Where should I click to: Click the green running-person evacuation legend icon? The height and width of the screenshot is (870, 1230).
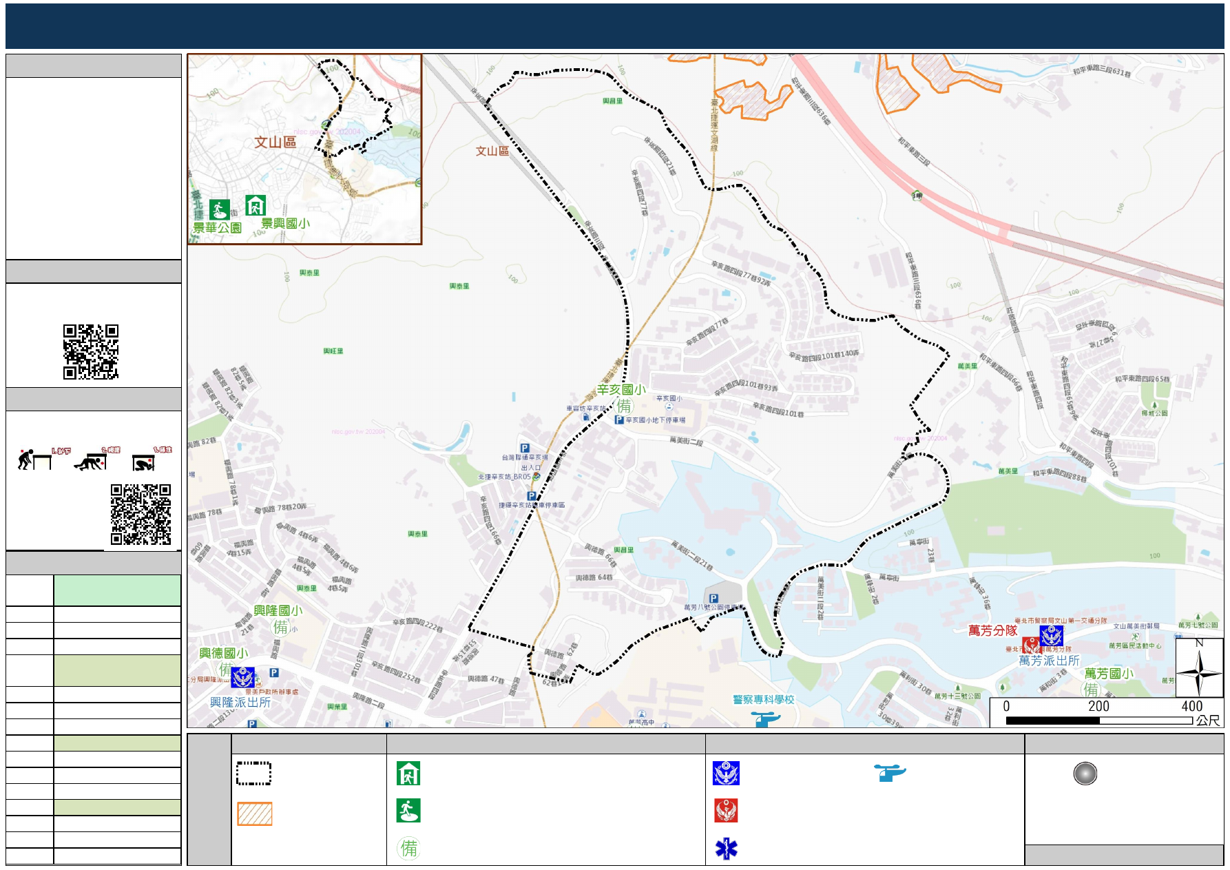[x=408, y=811]
